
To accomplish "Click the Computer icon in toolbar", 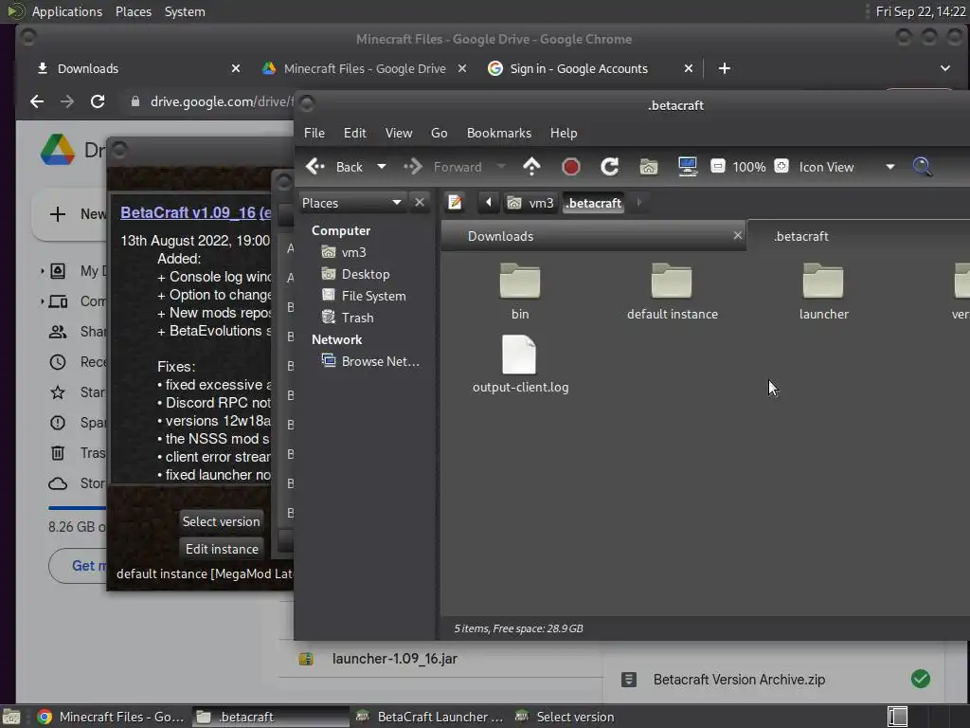I will pyautogui.click(x=688, y=167).
